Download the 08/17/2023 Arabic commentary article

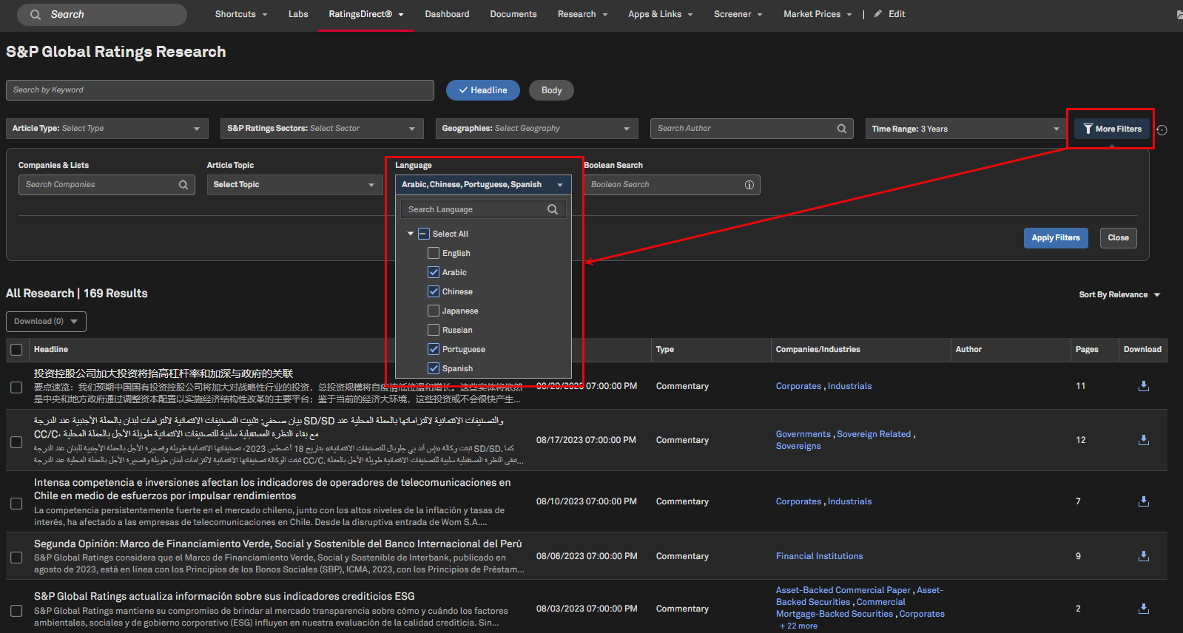[x=1143, y=440]
